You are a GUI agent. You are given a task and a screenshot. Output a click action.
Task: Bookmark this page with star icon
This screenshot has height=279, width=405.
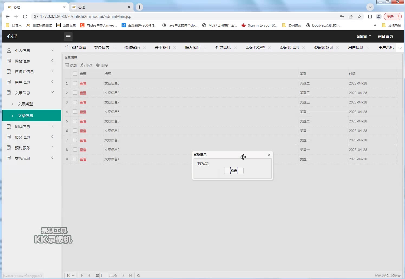pyautogui.click(x=359, y=17)
